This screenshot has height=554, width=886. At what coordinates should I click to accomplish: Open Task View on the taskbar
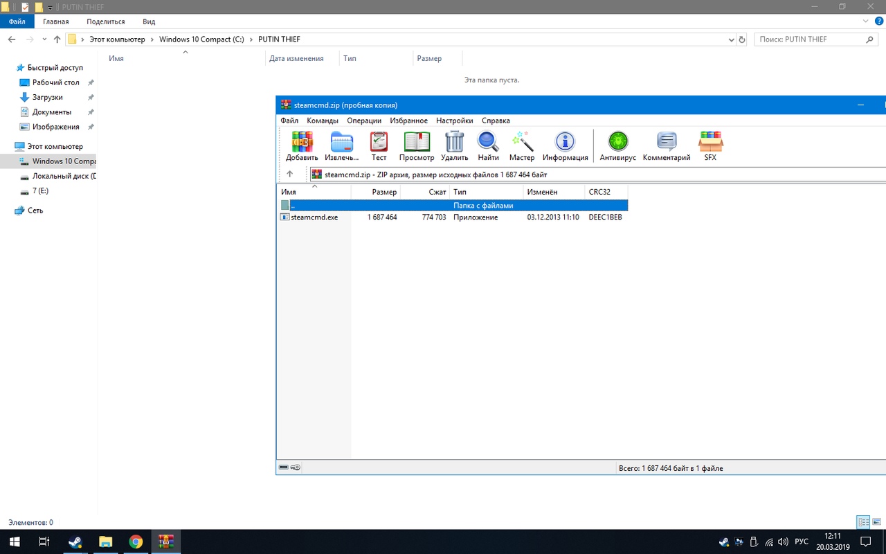[x=44, y=542]
